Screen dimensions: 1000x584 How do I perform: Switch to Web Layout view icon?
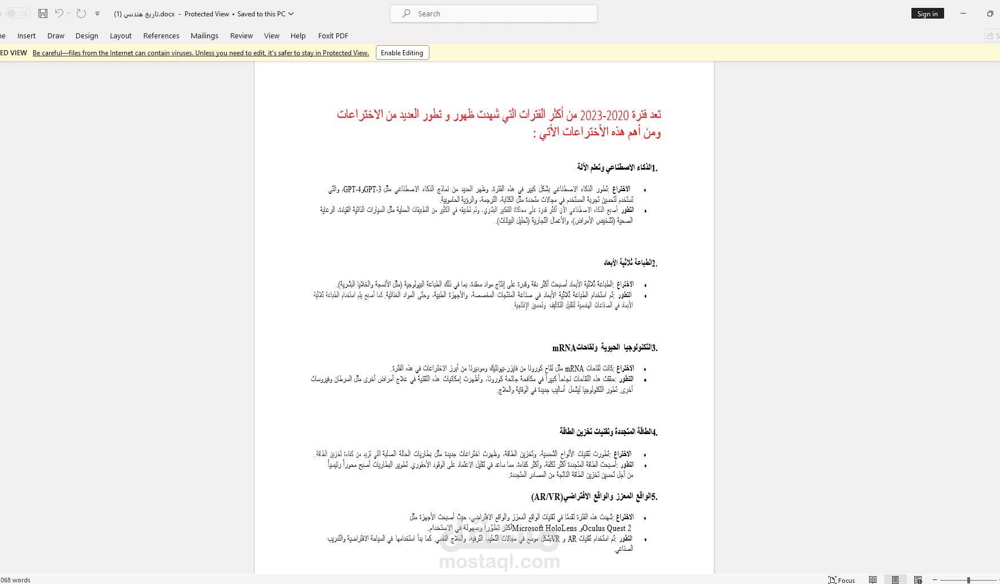pos(918,579)
